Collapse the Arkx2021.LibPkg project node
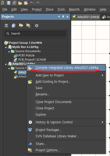The width and height of the screenshot is (110, 156). tap(6, 64)
